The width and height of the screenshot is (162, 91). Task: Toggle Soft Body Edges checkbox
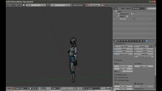[x=116, y=80]
